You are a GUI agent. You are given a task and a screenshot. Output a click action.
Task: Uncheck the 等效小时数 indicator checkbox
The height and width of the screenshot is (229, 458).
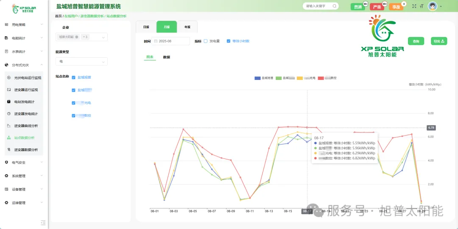229,41
